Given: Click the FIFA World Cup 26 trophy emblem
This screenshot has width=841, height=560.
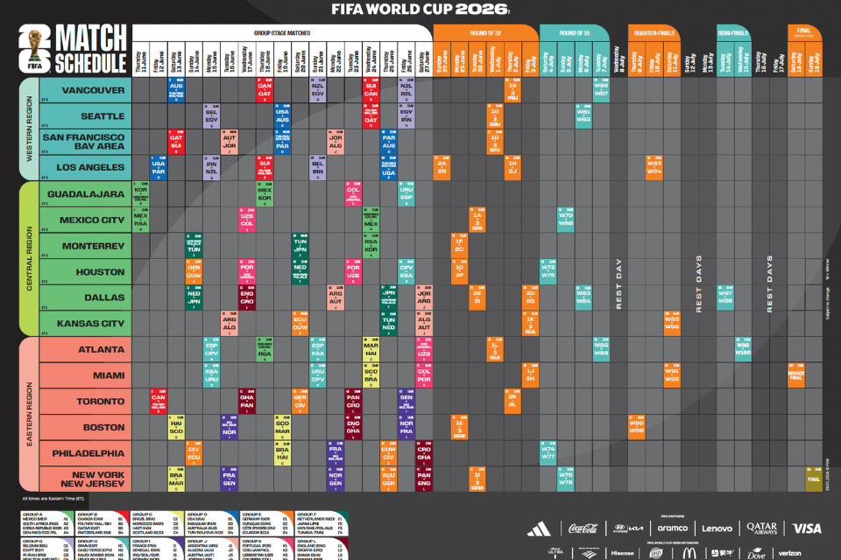Looking at the screenshot, I should [x=35, y=48].
